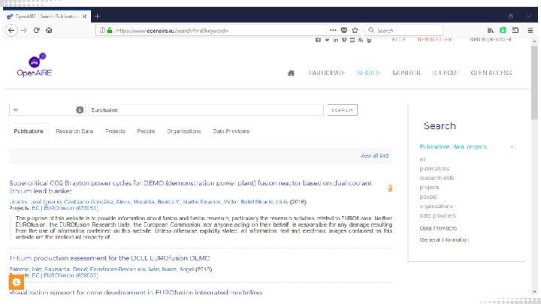Screen dimensions: 541x304
Task: Open the browser home page icon
Action: [x=49, y=30]
